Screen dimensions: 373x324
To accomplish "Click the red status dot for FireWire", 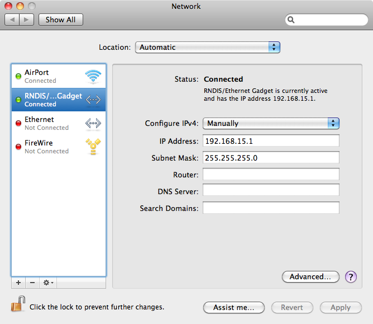I will [18, 147].
